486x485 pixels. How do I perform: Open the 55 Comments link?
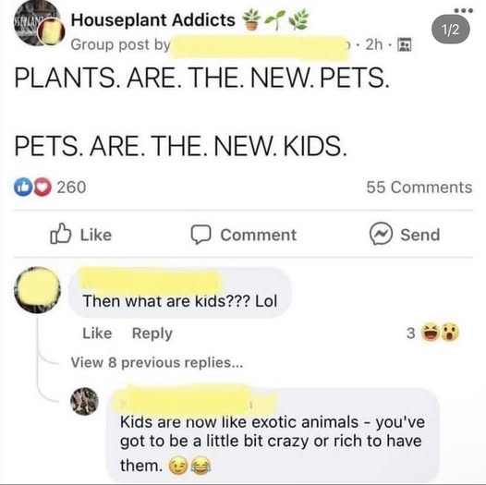pos(419,188)
